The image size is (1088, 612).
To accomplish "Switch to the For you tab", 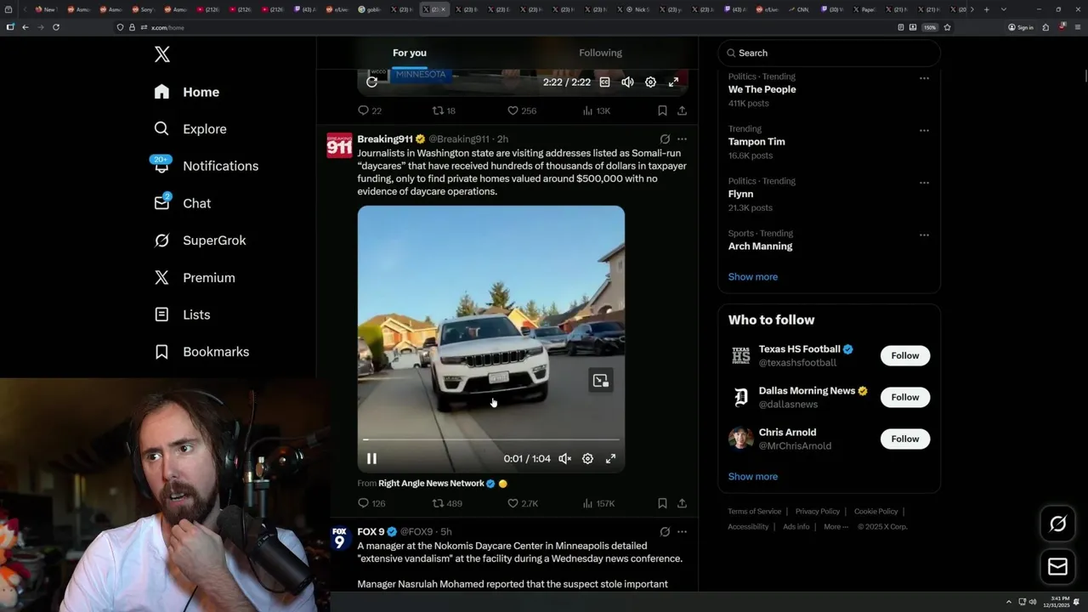I will (x=410, y=53).
